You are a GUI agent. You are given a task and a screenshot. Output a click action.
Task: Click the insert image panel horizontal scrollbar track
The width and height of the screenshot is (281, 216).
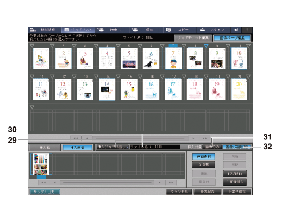107,182
